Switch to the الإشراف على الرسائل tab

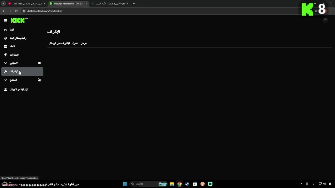[x=59, y=43]
